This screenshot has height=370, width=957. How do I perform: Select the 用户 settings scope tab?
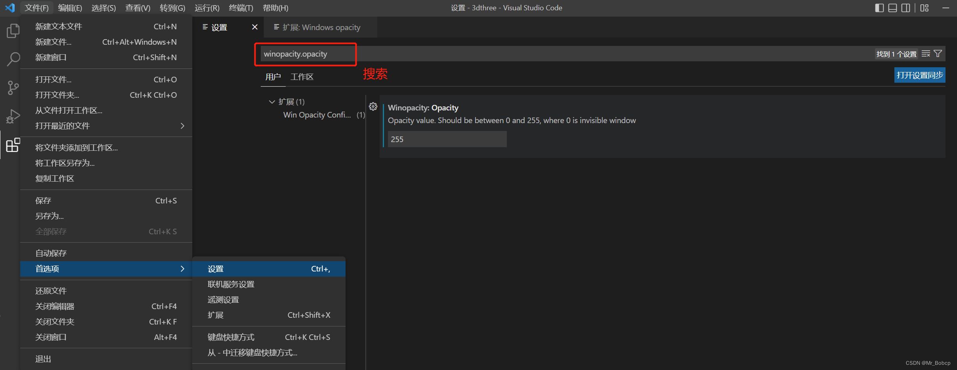pos(273,77)
